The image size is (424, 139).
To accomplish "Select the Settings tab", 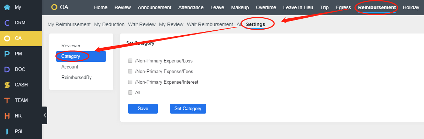I will [x=255, y=24].
